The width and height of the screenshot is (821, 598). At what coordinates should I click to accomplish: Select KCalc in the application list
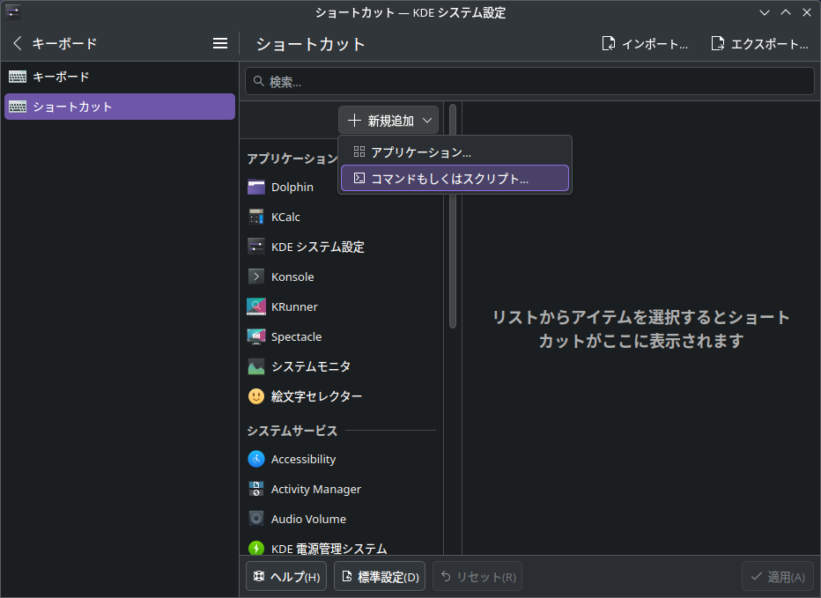pyautogui.click(x=342, y=217)
